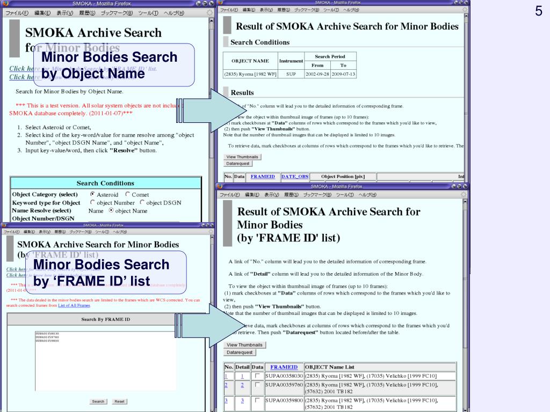
Task: Open ブックマーク(B) menu in bottom-left FRAME ID search window
Action: tap(81, 232)
